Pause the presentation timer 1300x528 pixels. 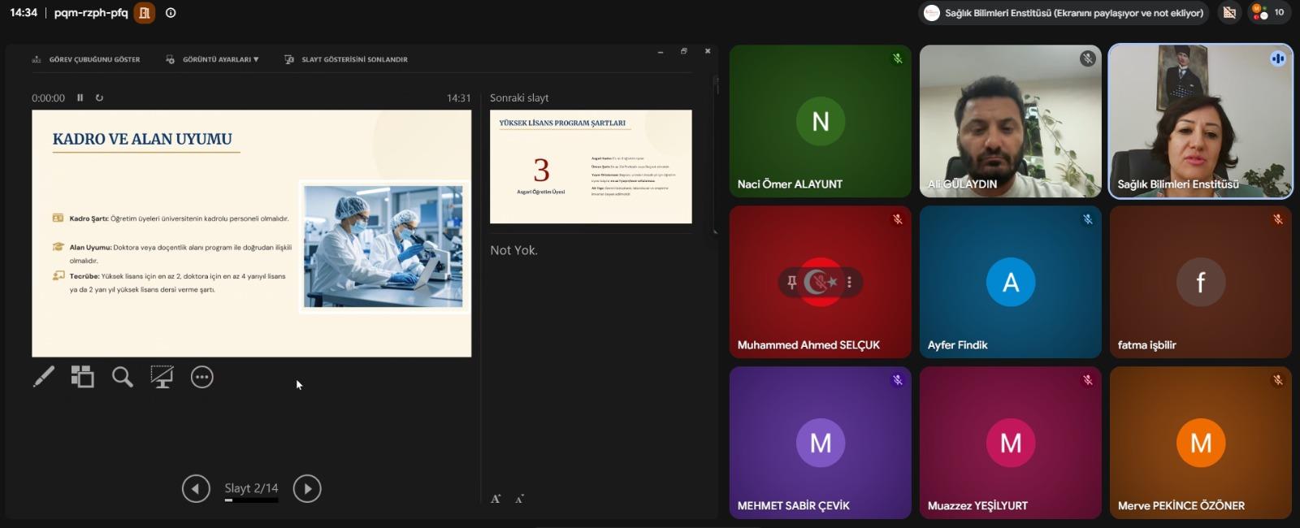[x=80, y=97]
